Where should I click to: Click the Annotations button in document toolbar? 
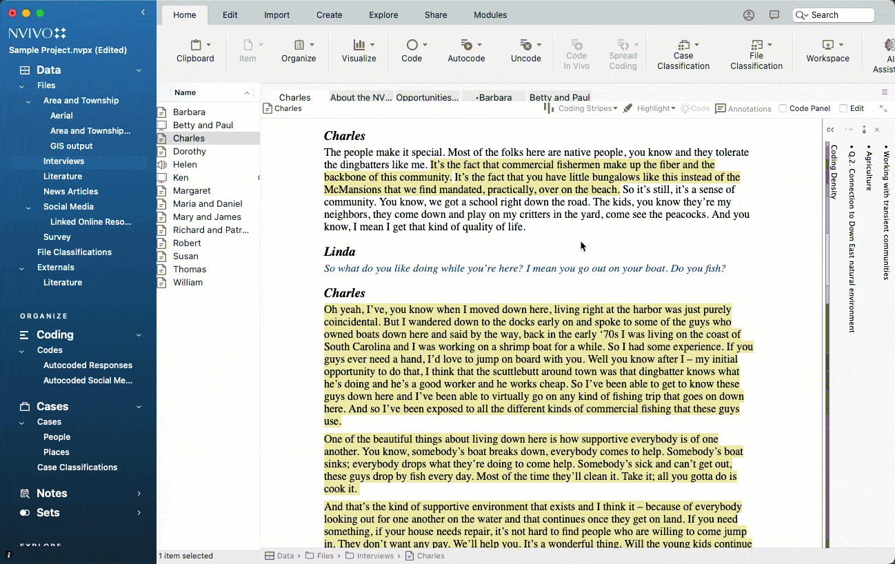click(743, 108)
